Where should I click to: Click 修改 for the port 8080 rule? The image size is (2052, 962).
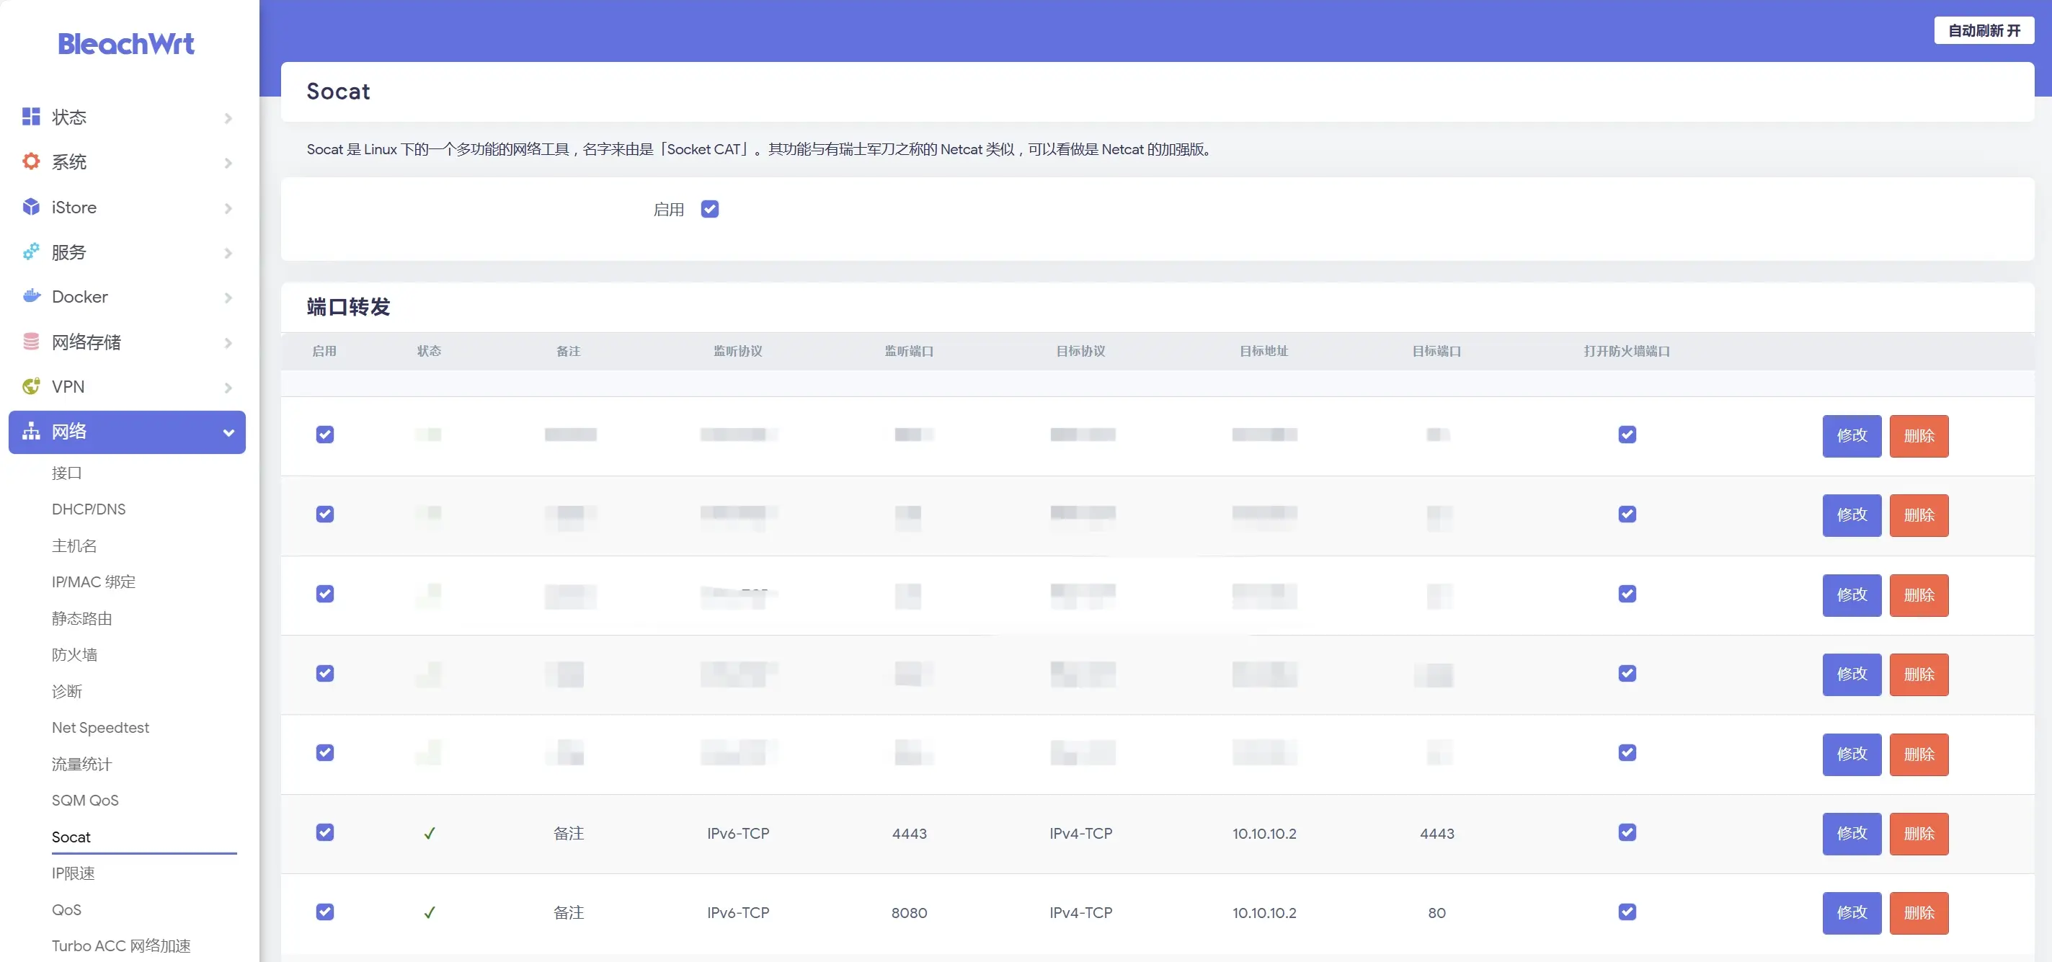(1851, 912)
